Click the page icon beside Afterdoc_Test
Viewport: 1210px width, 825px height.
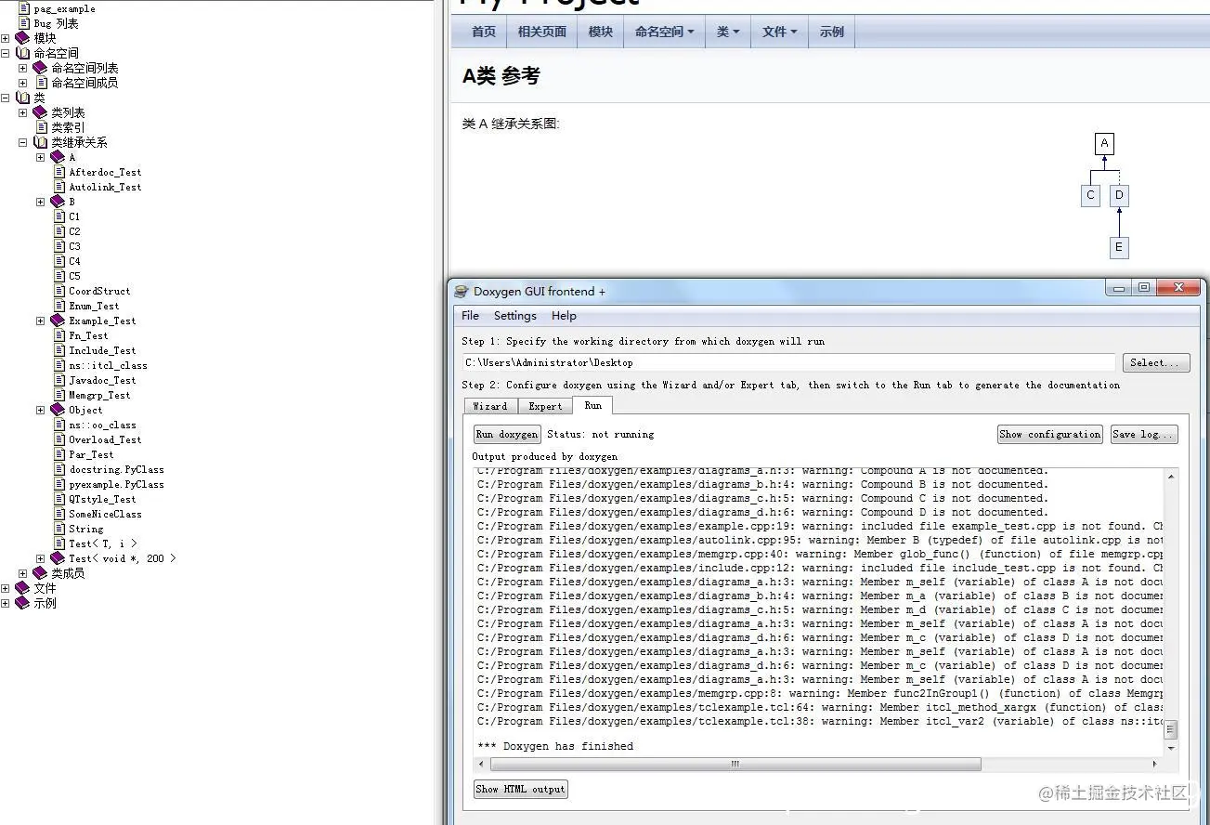click(59, 172)
